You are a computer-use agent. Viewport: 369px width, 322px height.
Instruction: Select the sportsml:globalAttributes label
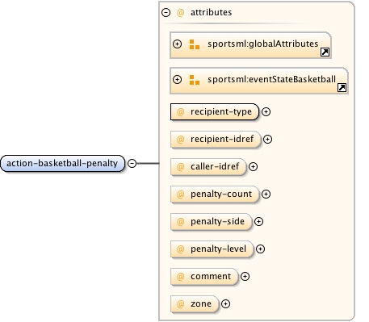coord(263,44)
